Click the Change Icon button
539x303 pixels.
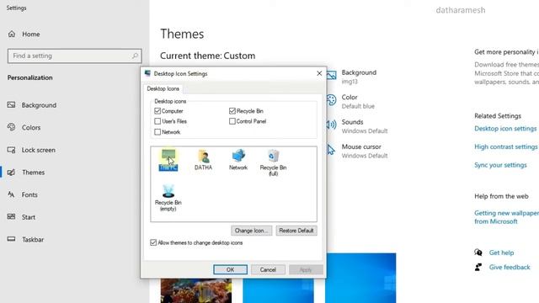251,231
